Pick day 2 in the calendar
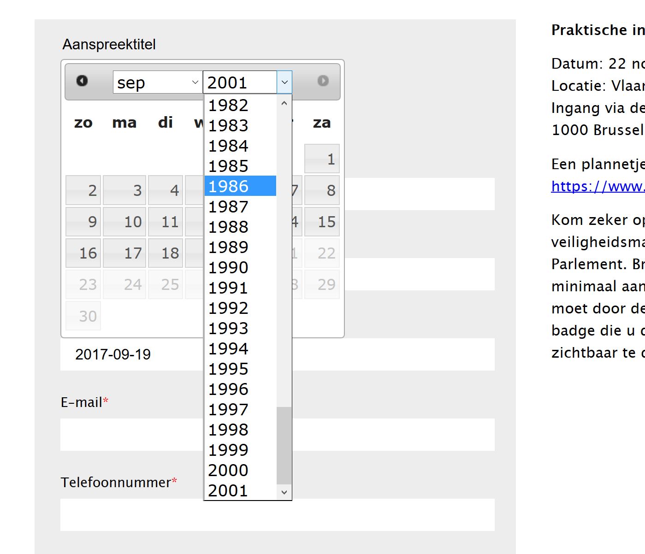645x554 pixels. point(83,190)
